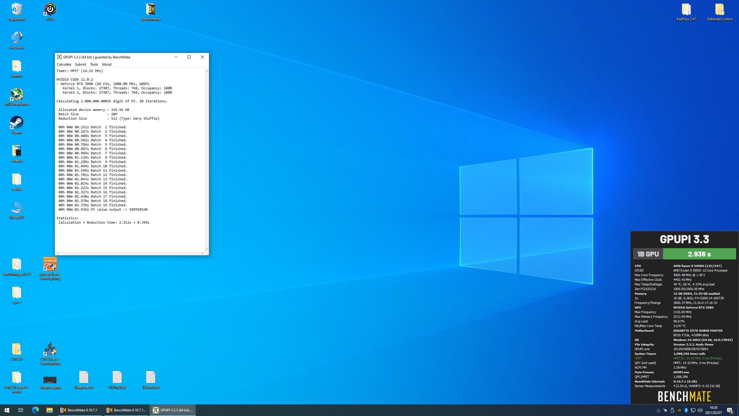The width and height of the screenshot is (739, 416).
Task: Open the clock showing 16:20
Action: tap(713, 410)
